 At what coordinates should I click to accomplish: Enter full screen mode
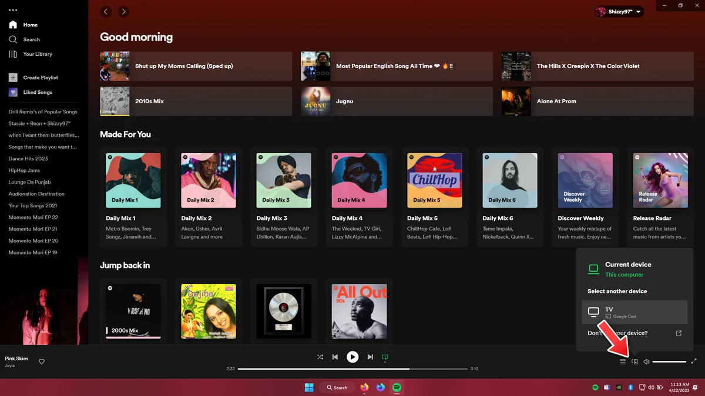click(694, 361)
